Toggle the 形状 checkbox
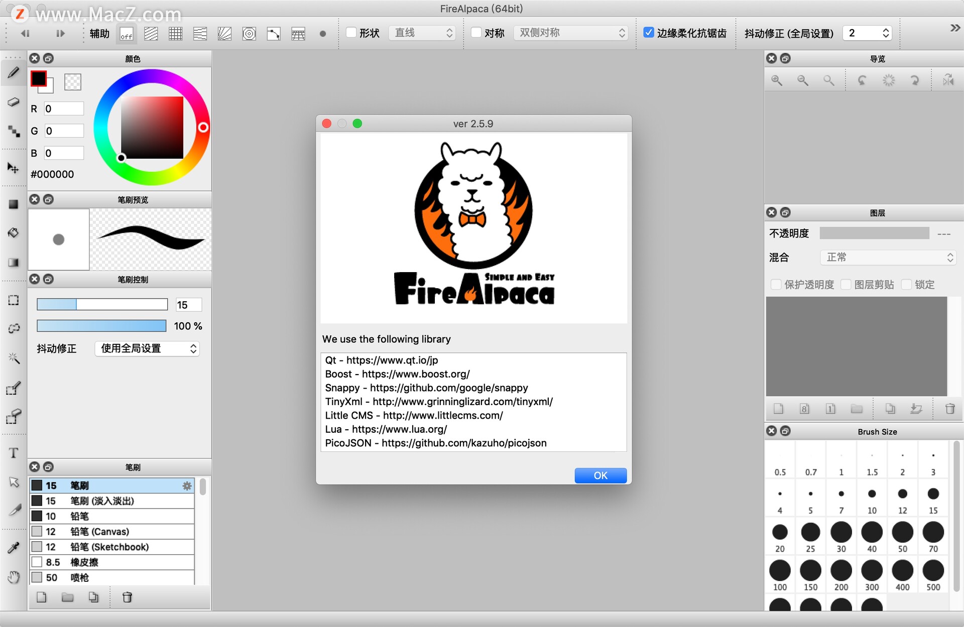 (351, 33)
